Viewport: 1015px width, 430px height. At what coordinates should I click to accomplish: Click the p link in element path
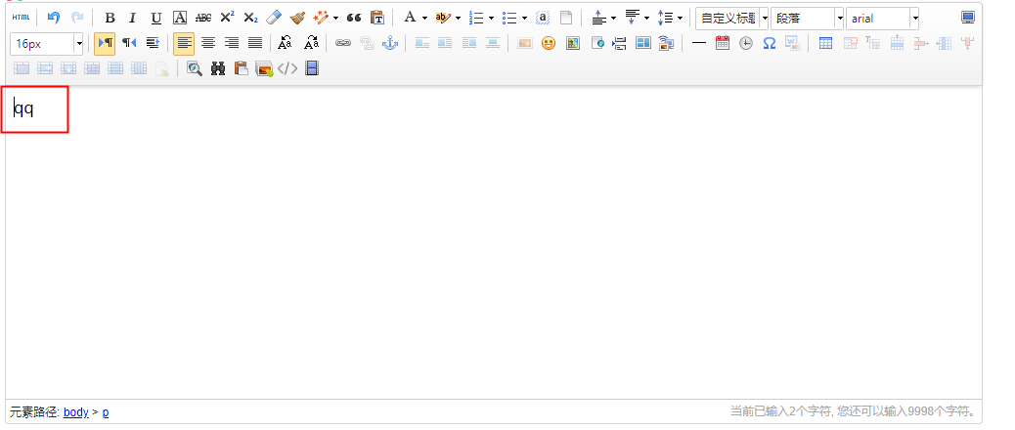[106, 411]
